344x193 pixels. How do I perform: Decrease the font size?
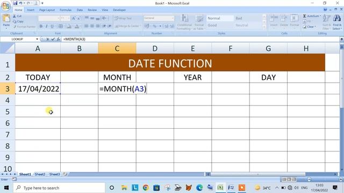click(79, 18)
